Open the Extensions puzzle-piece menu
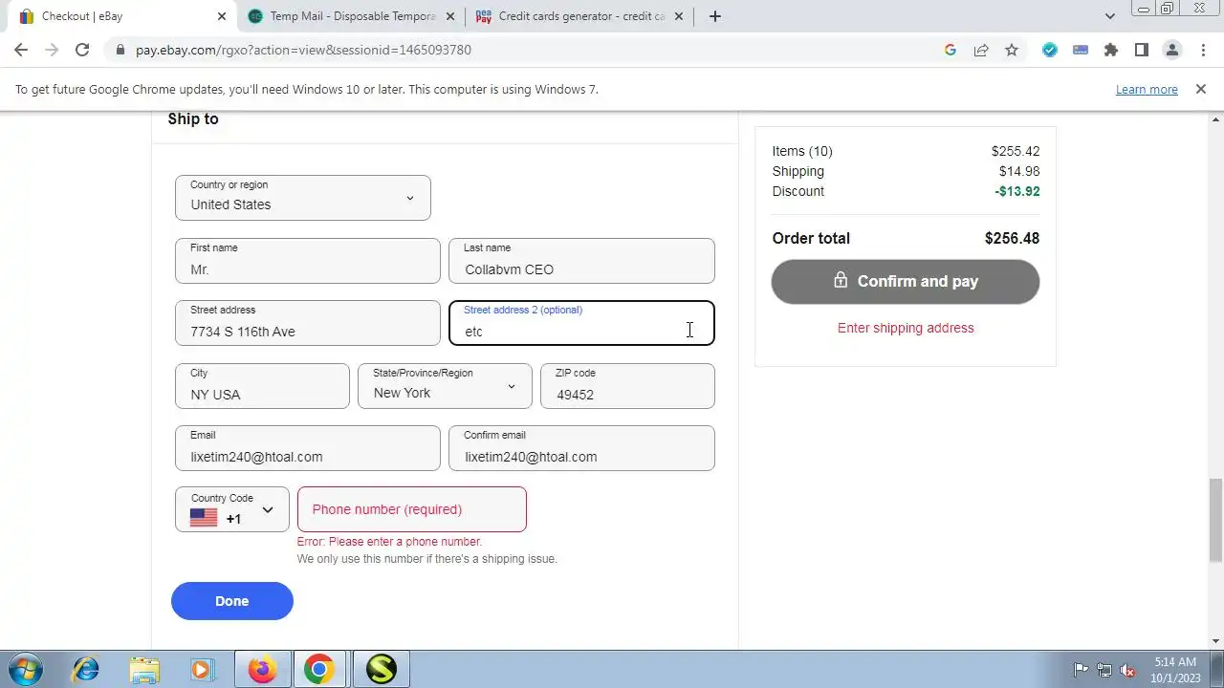The image size is (1224, 688). pyautogui.click(x=1111, y=50)
